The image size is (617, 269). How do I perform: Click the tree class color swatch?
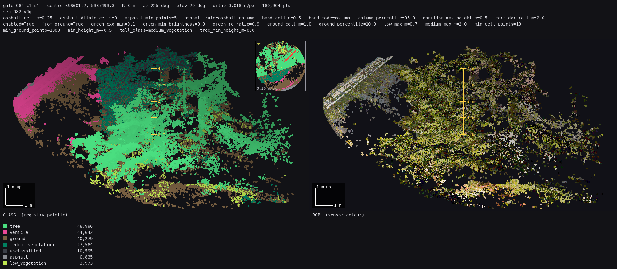(5, 226)
